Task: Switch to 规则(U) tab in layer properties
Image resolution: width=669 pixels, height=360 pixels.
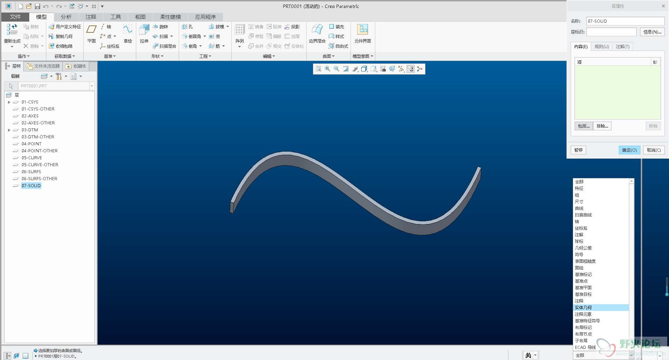Action: 602,47
